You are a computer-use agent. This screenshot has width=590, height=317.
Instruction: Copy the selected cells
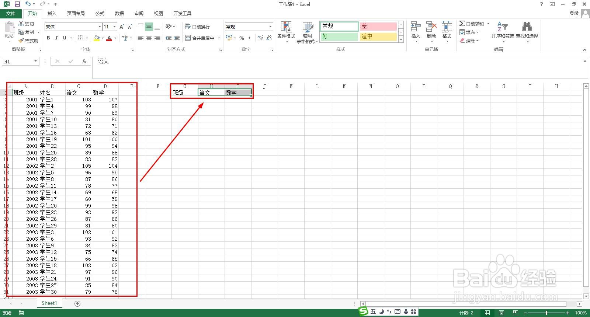26,32
